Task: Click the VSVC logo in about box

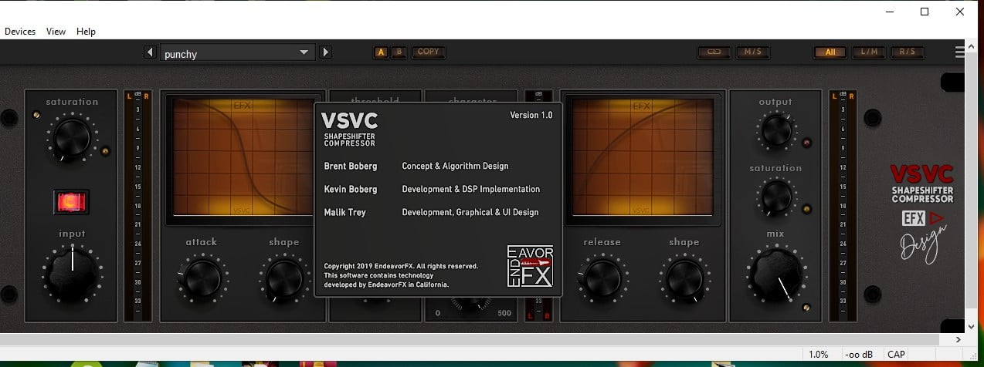Action: 349,129
